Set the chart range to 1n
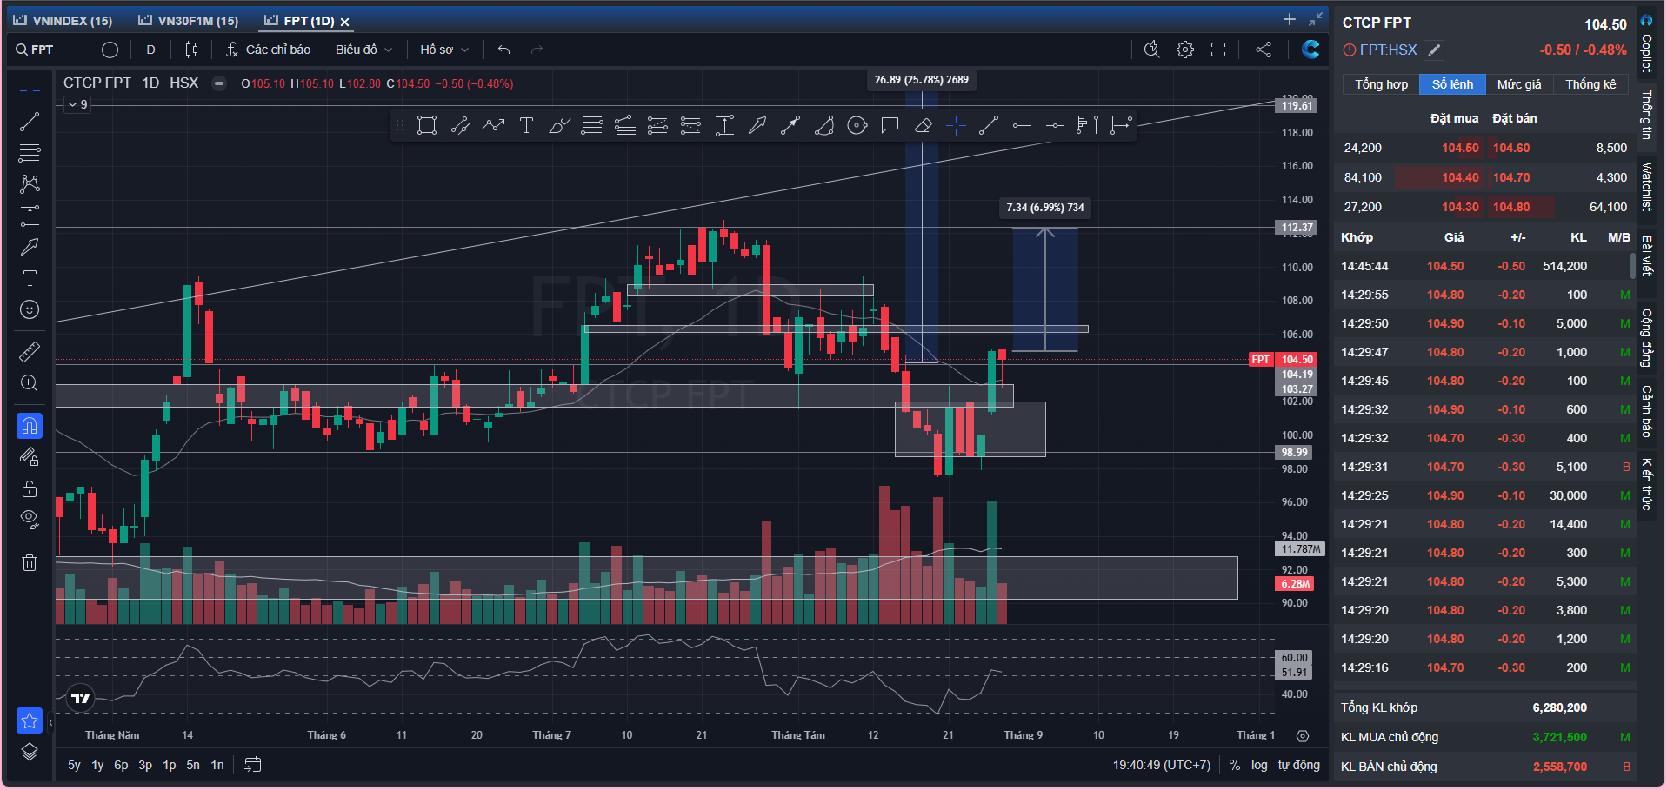 point(217,765)
